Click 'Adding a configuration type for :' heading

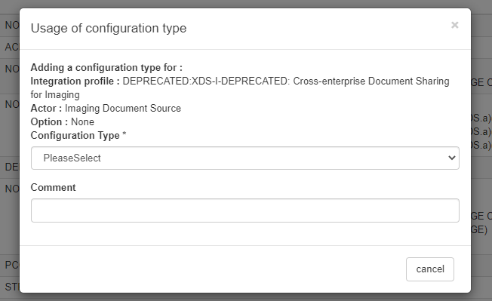tap(106, 67)
